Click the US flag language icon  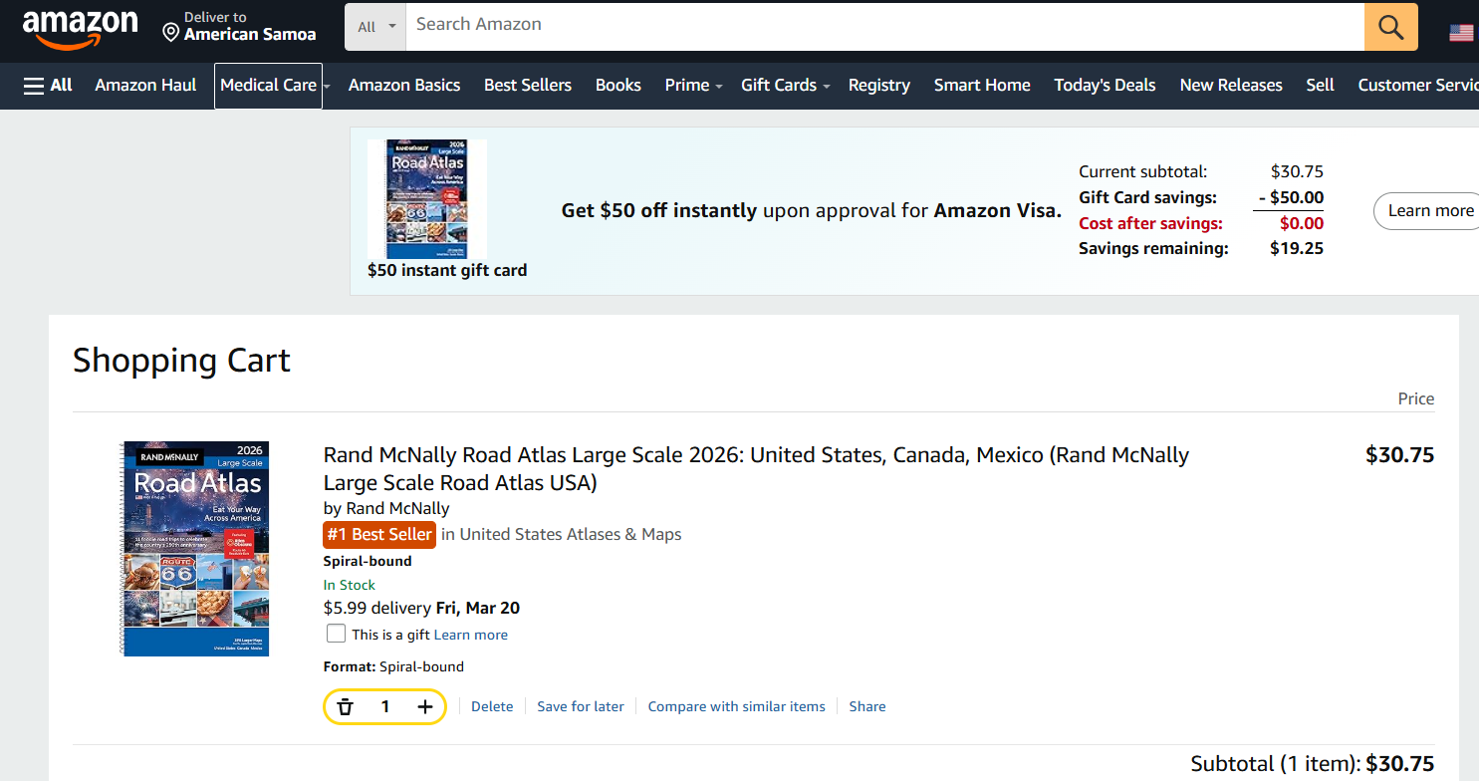click(1461, 31)
